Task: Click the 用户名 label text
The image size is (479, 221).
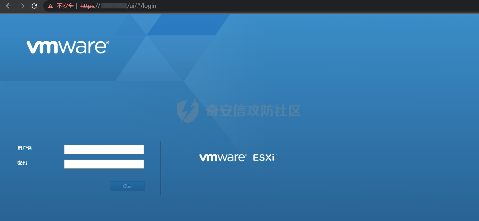Action: (x=25, y=148)
